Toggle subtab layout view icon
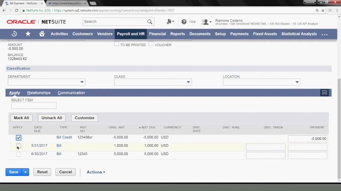This screenshot has height=191, width=341. (324, 93)
